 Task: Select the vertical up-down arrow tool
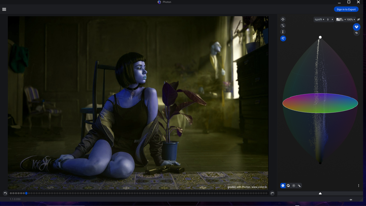tap(283, 32)
